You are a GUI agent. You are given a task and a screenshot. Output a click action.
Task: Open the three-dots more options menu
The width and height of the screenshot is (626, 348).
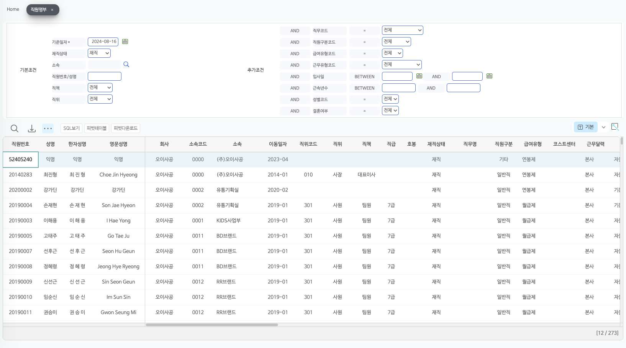tap(48, 128)
